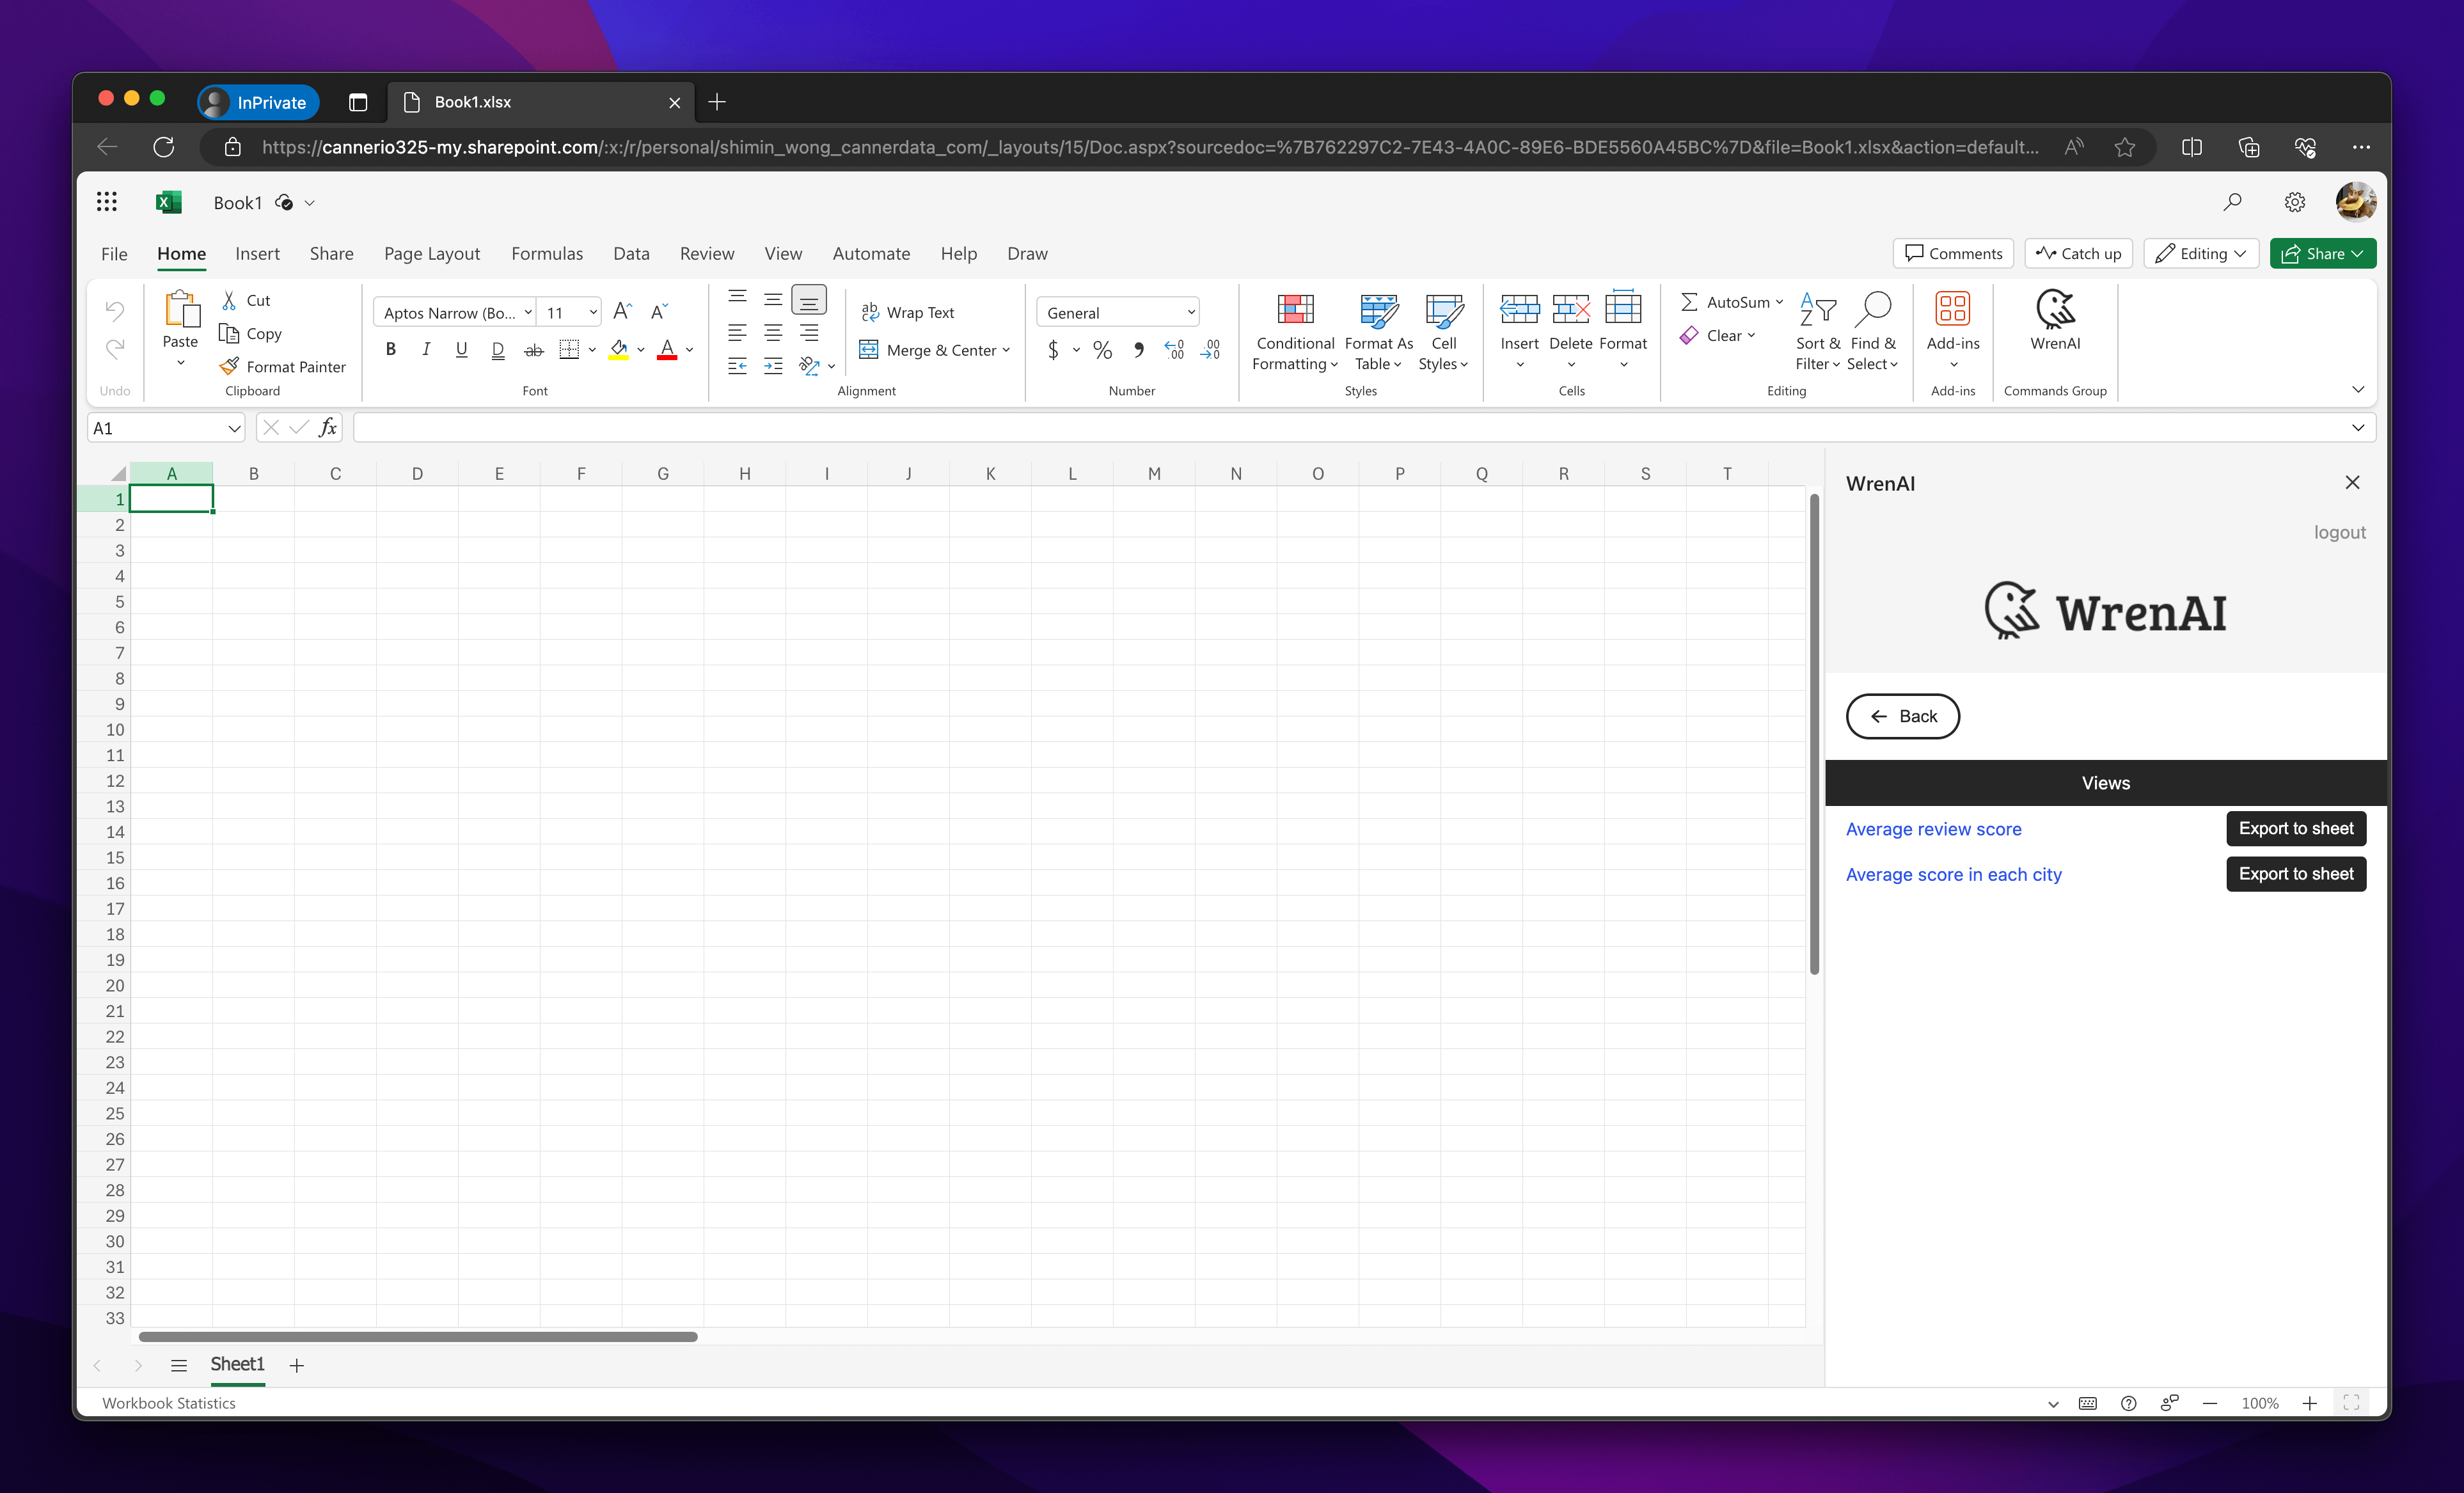Click the Copy icon
The image size is (2464, 1493).
(x=229, y=333)
